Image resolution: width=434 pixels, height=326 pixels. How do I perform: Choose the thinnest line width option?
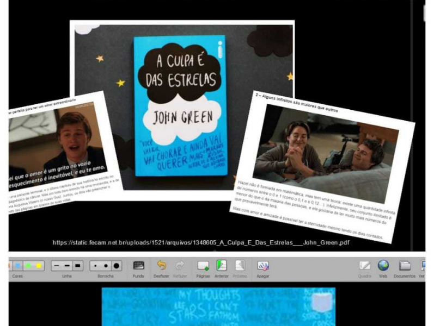[57, 266]
